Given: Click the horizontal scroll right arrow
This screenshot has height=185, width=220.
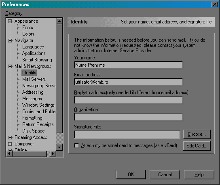Looking at the screenshot, I should [53, 154].
